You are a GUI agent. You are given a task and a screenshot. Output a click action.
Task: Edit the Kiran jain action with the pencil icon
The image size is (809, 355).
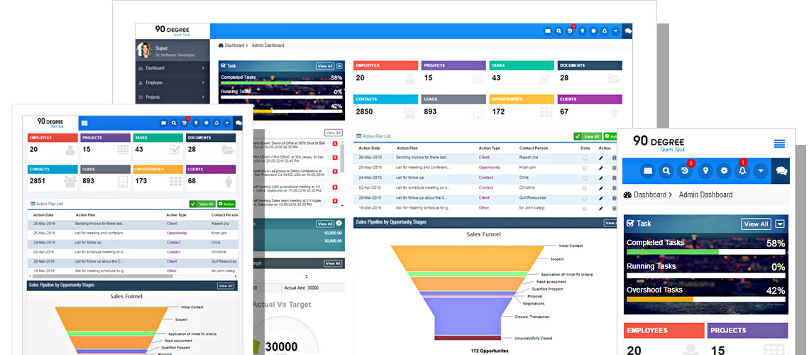(x=600, y=168)
